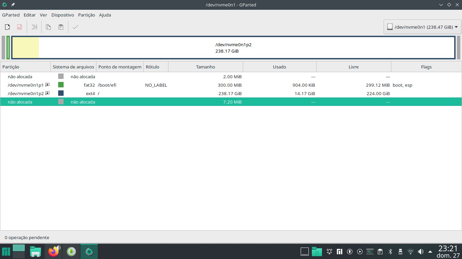
Task: Expand hidden system tray icons arrow
Action: 430,252
